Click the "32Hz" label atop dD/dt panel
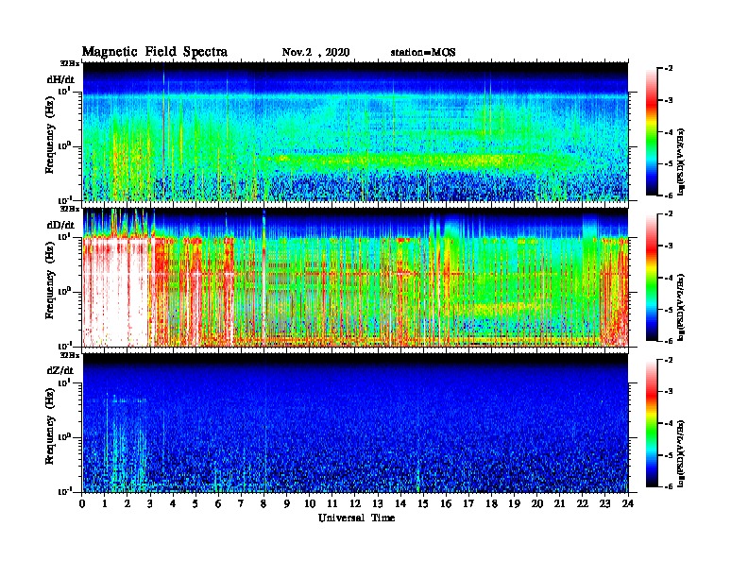 [x=69, y=209]
